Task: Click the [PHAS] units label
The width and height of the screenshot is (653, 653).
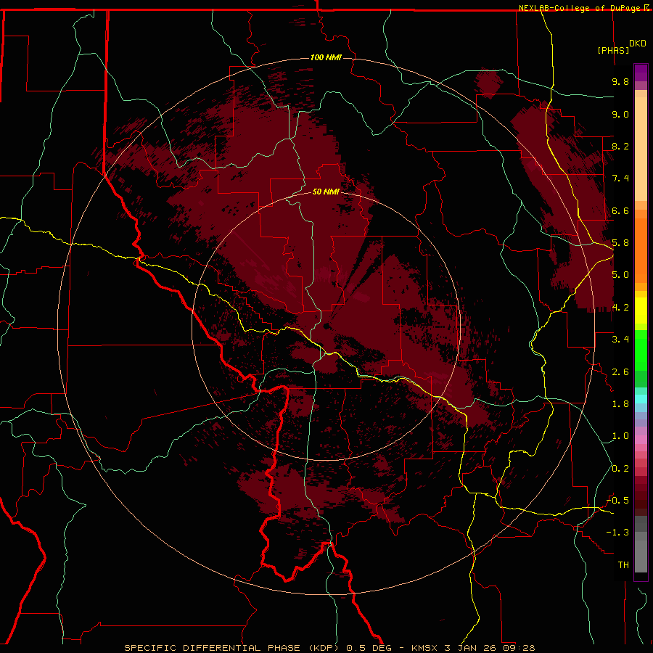Action: tap(613, 50)
